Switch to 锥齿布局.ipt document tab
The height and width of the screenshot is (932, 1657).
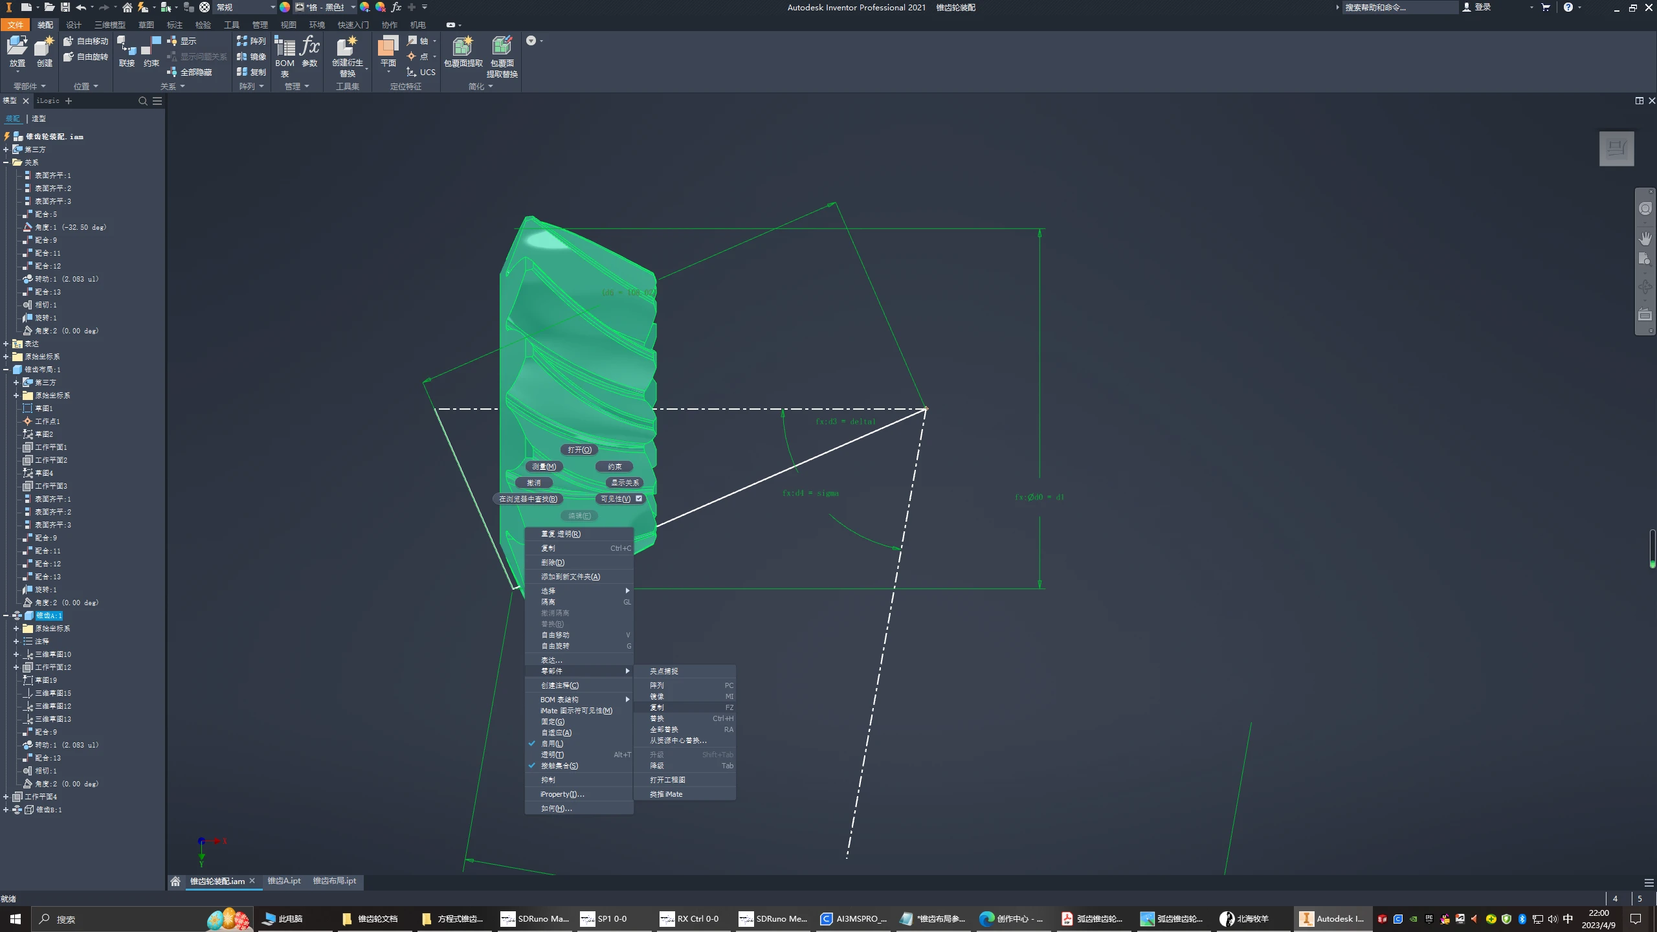335,881
